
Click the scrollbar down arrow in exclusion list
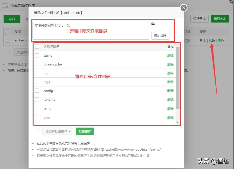click(x=177, y=122)
